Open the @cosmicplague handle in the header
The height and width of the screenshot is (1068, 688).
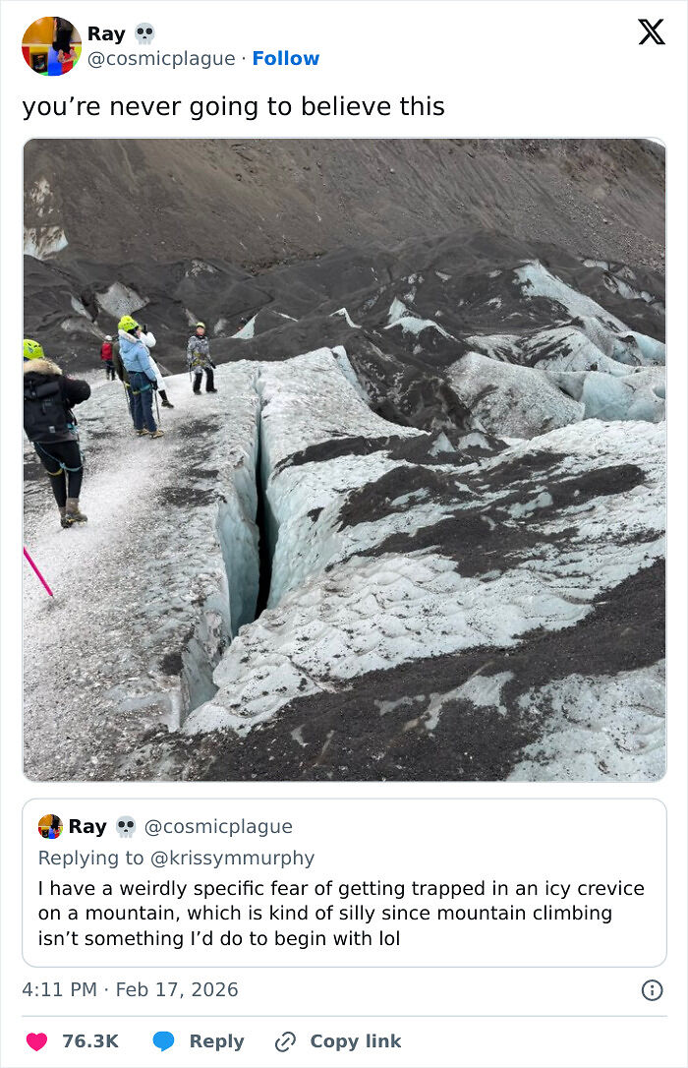pyautogui.click(x=161, y=59)
